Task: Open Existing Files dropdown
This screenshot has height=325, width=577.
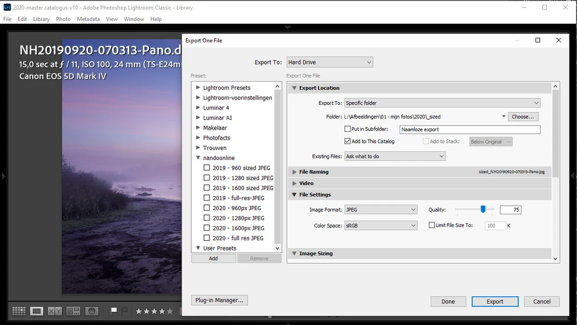Action: [x=395, y=157]
